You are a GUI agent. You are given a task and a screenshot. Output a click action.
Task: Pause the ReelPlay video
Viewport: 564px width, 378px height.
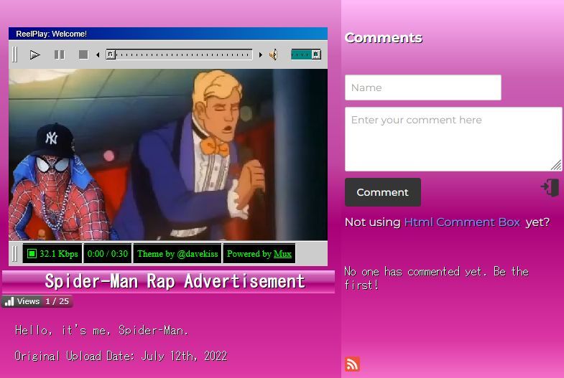coord(60,55)
